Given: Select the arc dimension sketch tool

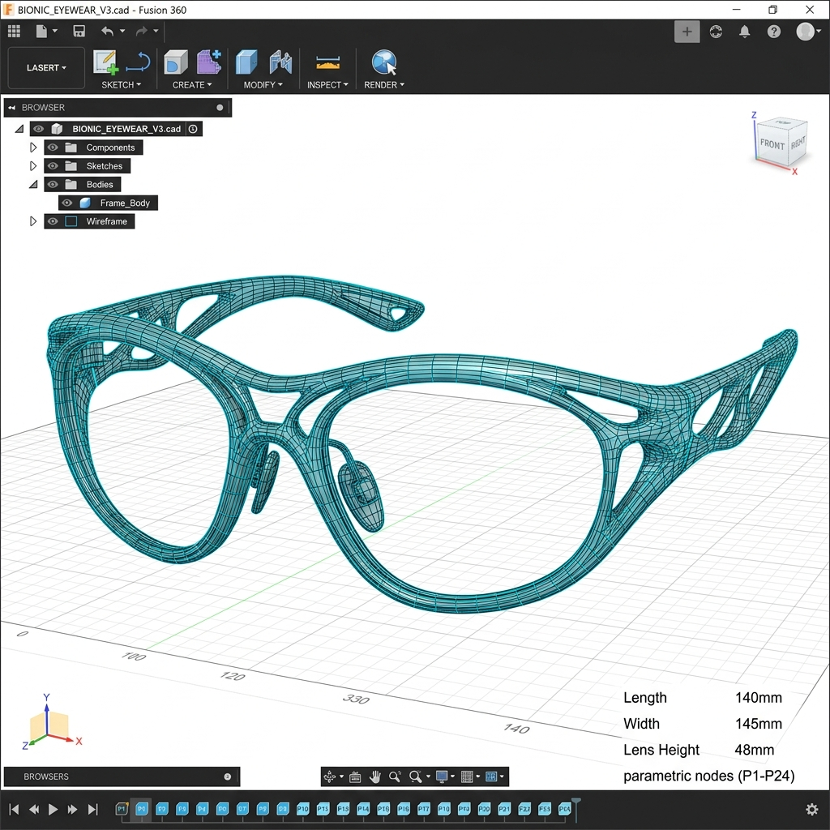Looking at the screenshot, I should (138, 62).
